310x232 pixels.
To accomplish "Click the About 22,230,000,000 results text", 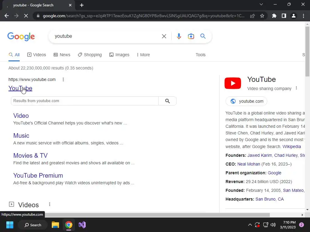I will (x=51, y=68).
